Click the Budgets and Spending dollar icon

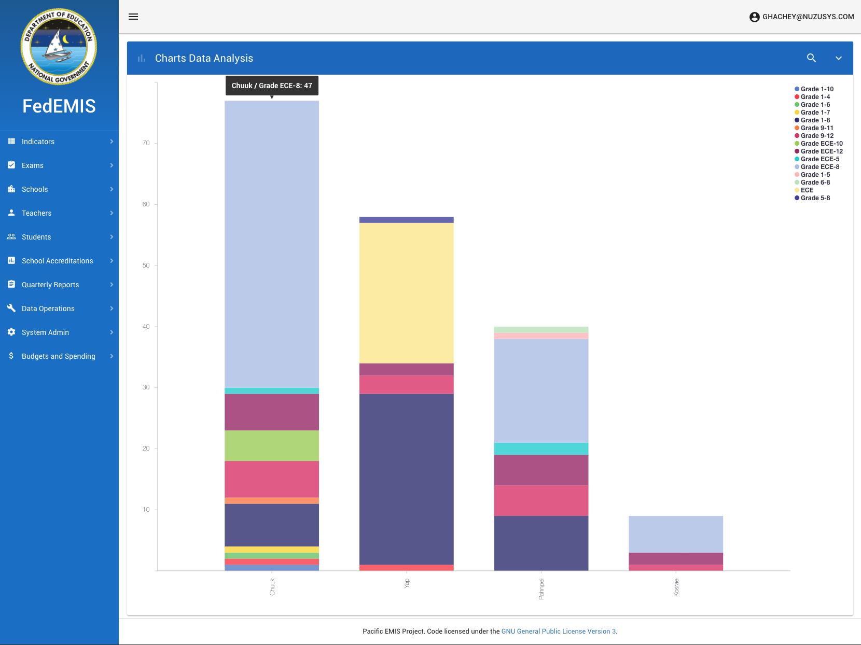point(11,356)
